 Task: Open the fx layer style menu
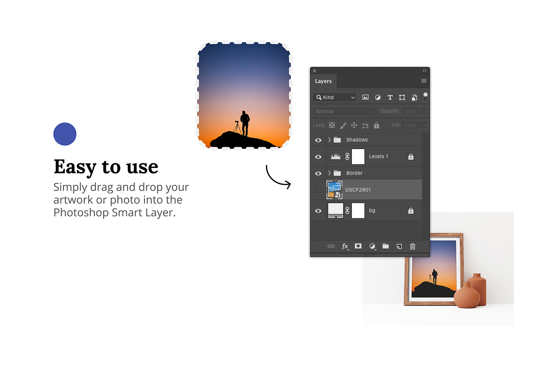(345, 247)
